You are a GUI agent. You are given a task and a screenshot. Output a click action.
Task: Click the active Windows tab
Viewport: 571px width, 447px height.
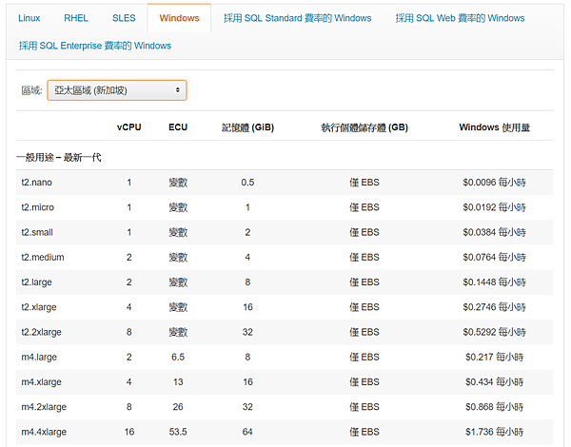tap(179, 18)
